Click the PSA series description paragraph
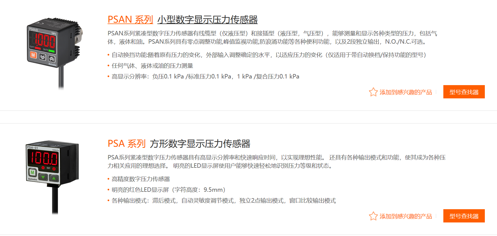This screenshot has width=497, height=236. [277, 162]
